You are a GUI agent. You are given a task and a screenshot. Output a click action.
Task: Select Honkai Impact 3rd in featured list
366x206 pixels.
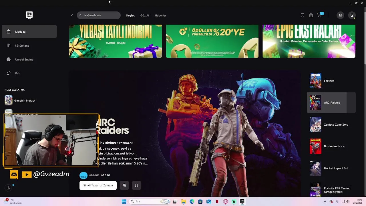331,168
